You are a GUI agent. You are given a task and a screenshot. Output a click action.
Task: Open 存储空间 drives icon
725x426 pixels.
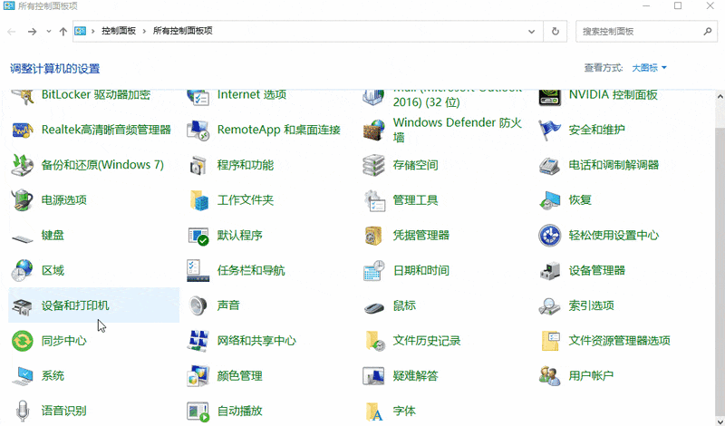pyautogui.click(x=373, y=165)
